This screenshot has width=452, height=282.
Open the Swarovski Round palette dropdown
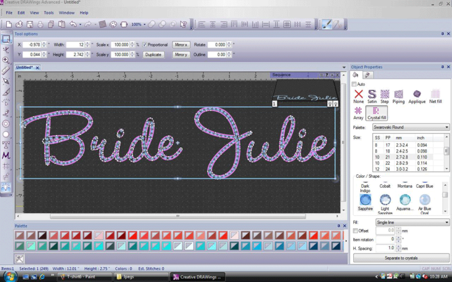click(x=410, y=127)
